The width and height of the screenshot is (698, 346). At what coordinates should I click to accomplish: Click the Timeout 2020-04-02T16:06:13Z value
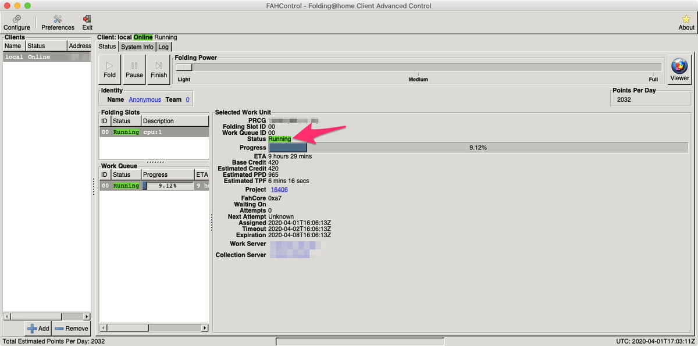[300, 229]
